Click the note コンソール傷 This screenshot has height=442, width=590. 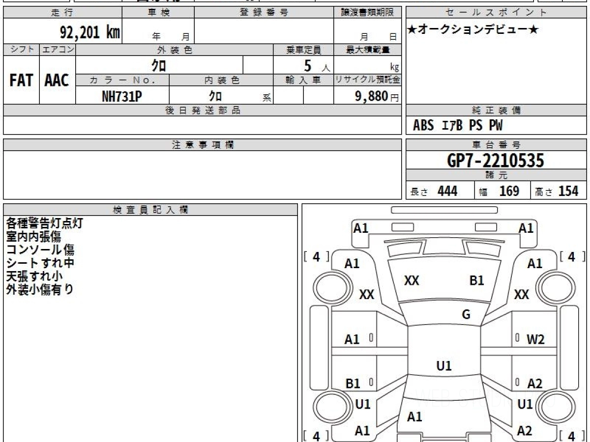40,250
